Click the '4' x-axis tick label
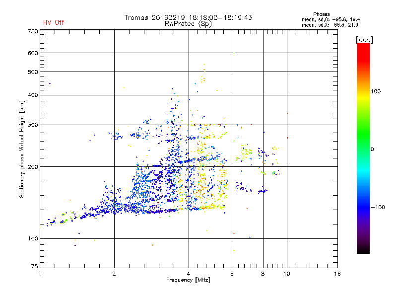The image size is (397, 298). (189, 274)
